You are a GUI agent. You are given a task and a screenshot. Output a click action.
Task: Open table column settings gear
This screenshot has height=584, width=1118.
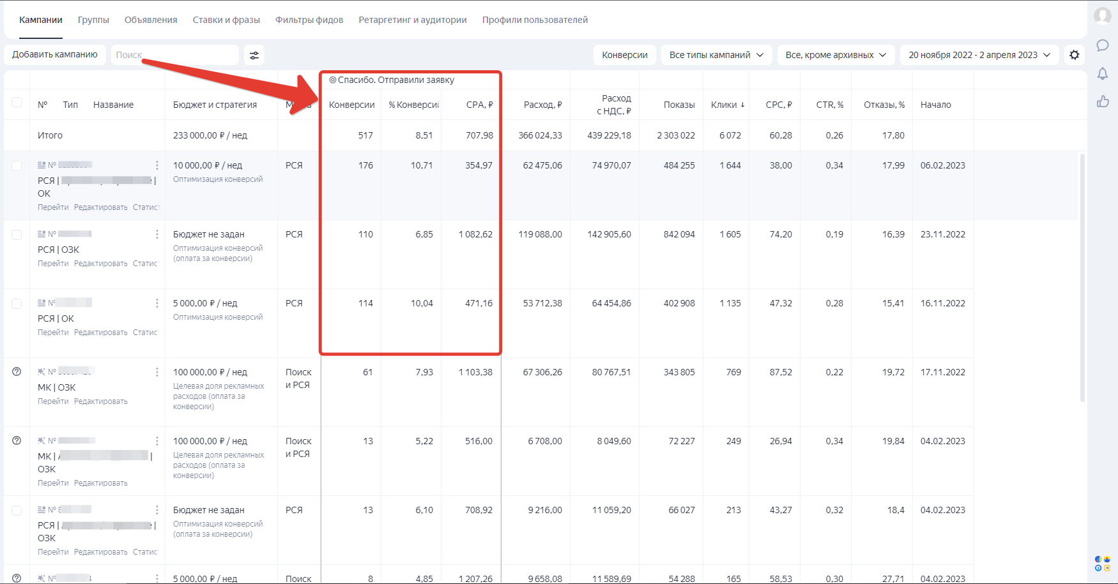click(1075, 55)
